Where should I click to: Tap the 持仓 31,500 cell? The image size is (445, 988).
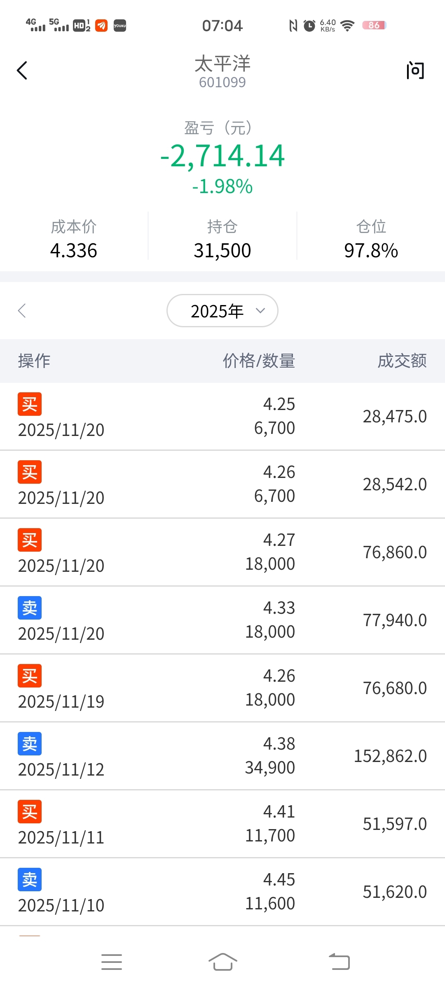pyautogui.click(x=222, y=240)
